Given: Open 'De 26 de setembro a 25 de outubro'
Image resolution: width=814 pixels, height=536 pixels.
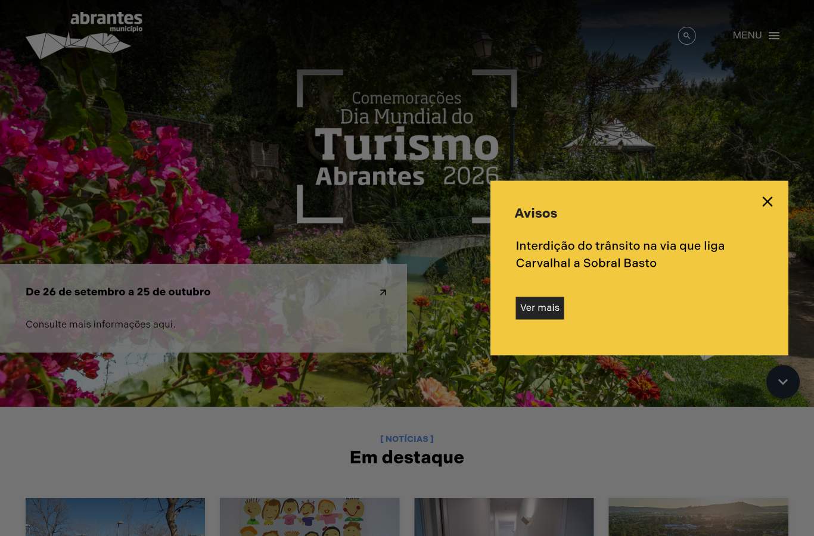Looking at the screenshot, I should [118, 292].
